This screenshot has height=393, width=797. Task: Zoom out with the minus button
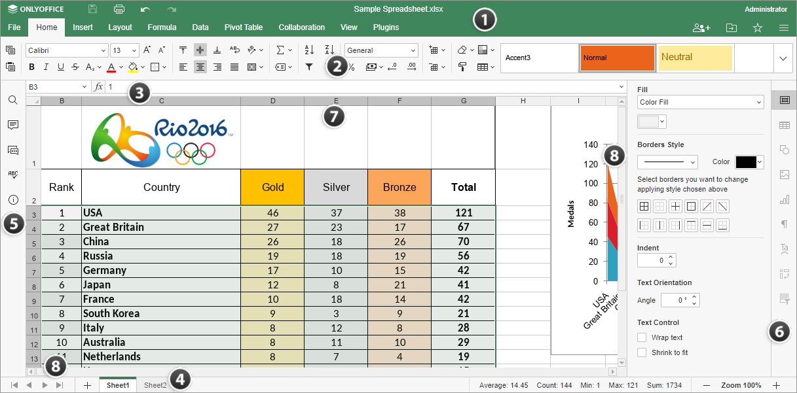(x=707, y=385)
